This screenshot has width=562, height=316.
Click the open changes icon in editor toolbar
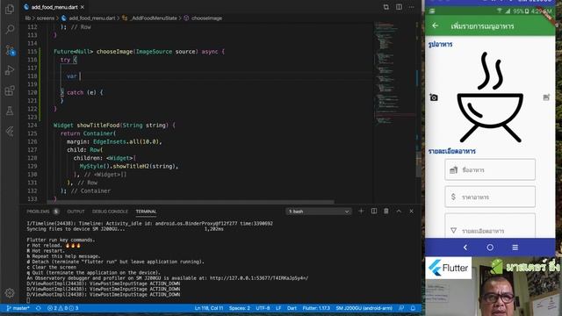point(386,7)
